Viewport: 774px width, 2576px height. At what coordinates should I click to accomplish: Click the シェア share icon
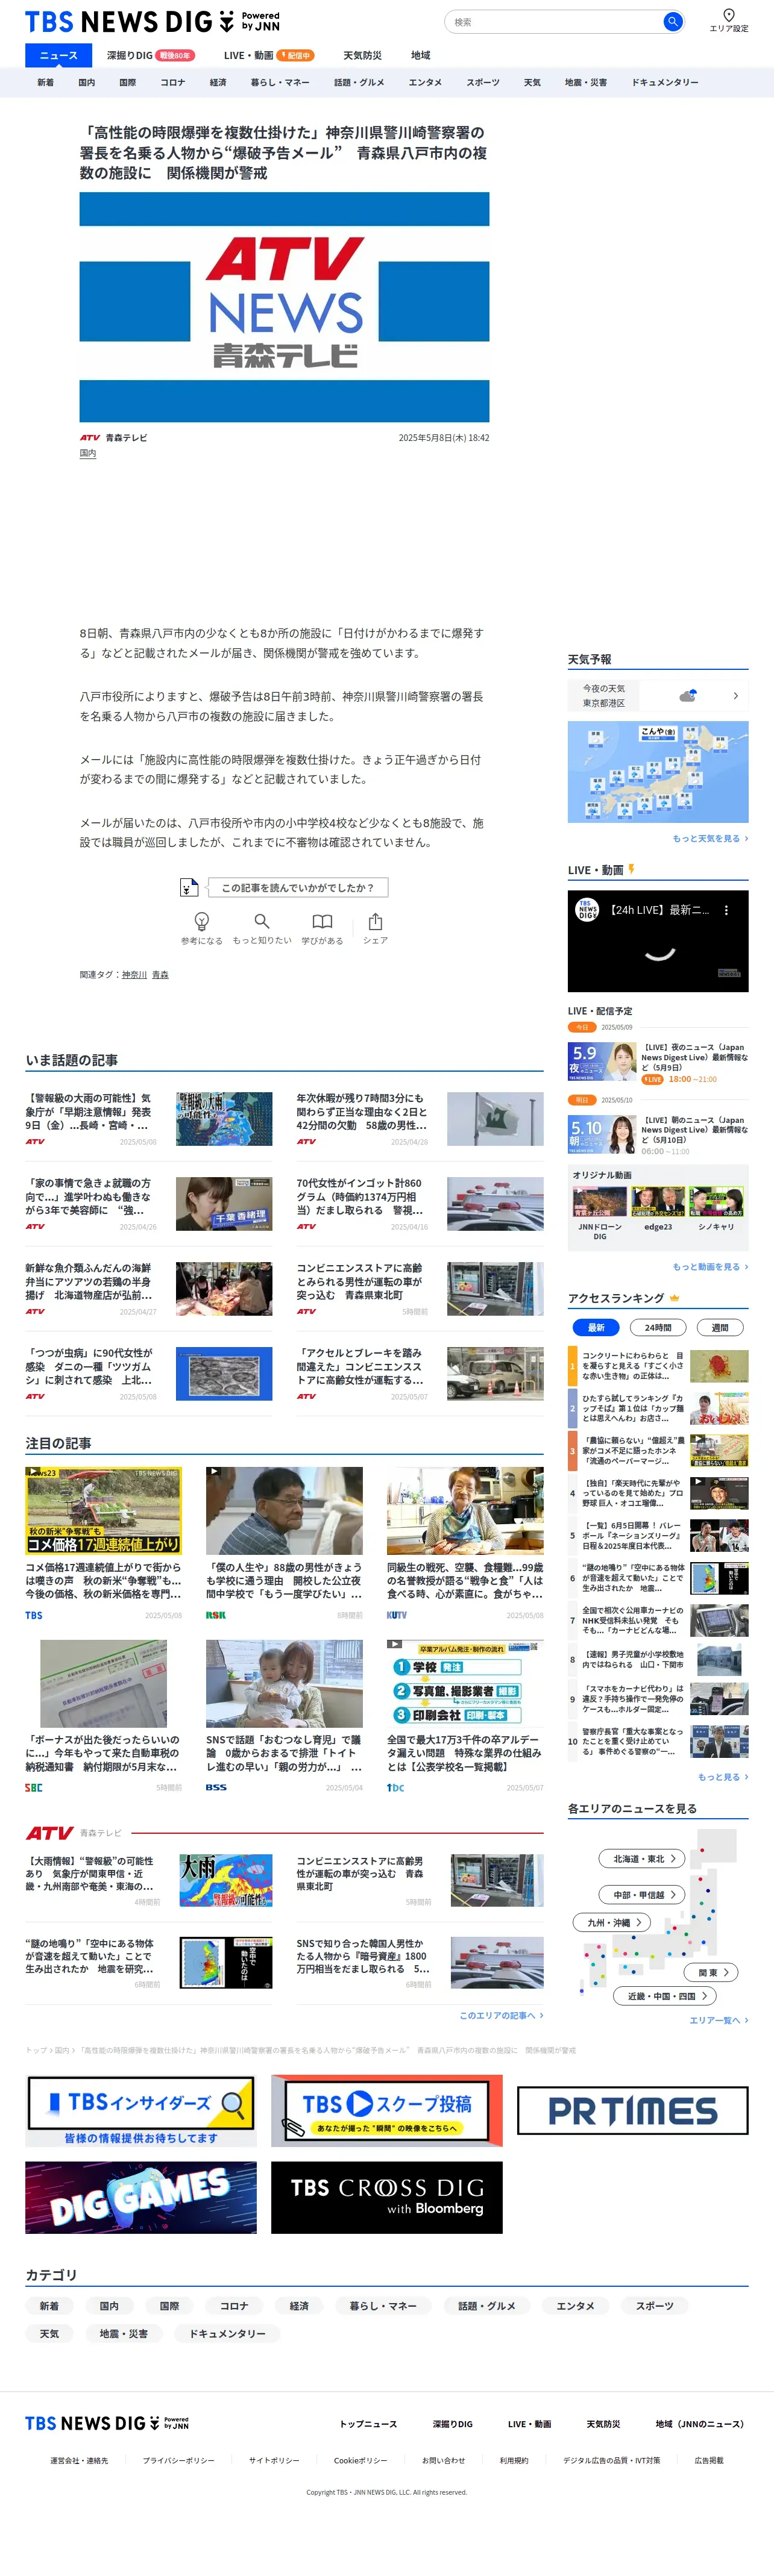coord(375,921)
